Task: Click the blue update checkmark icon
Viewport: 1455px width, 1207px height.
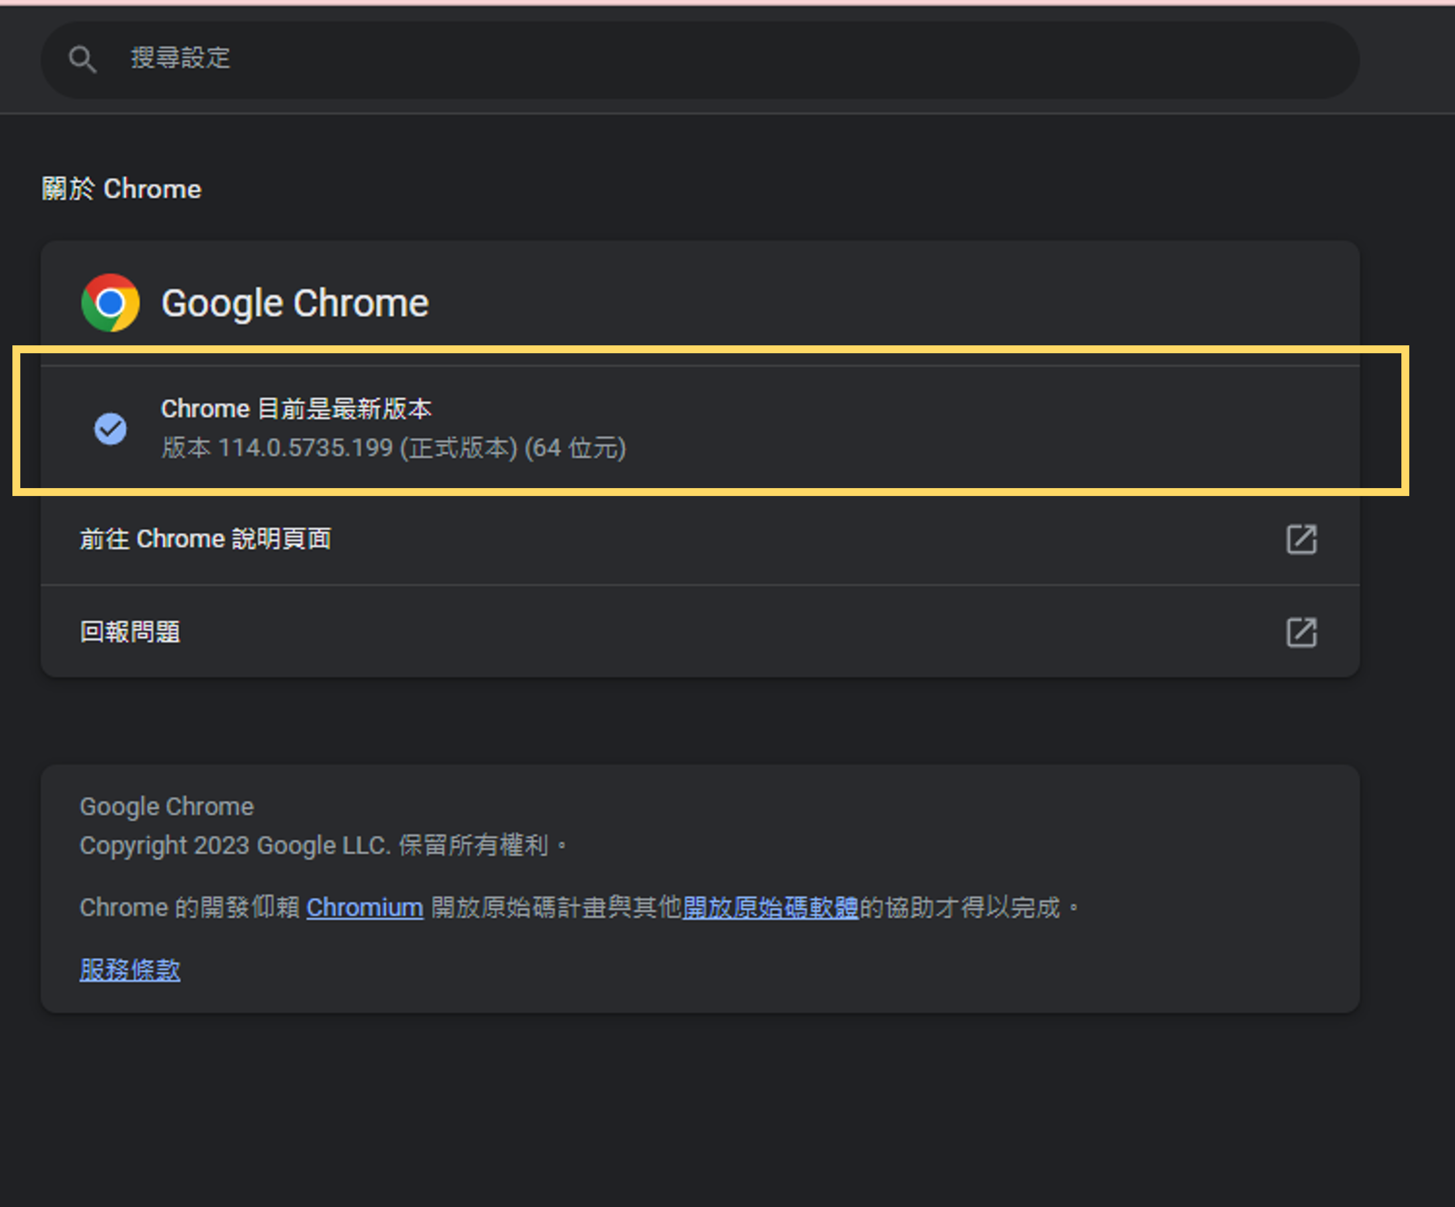Action: (111, 428)
